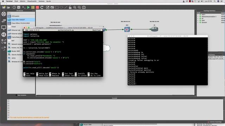Focus the R1 telnet terminal title bar
Screen dimensions: 225x126
point(168,36)
